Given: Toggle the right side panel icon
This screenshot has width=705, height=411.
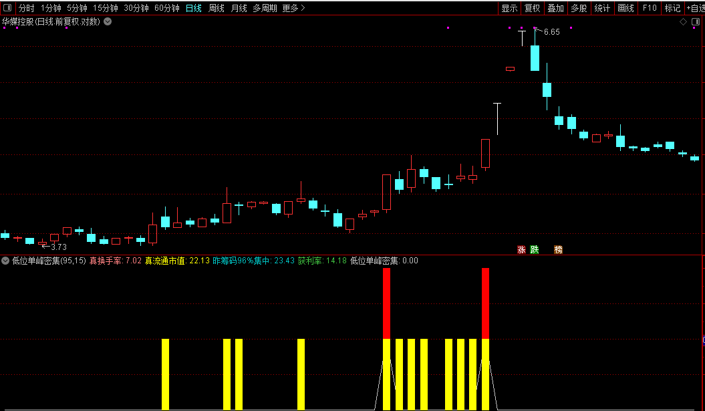Looking at the screenshot, I should [696, 21].
